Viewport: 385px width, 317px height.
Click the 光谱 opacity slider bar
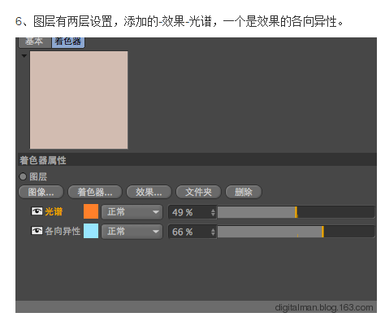[x=296, y=212]
